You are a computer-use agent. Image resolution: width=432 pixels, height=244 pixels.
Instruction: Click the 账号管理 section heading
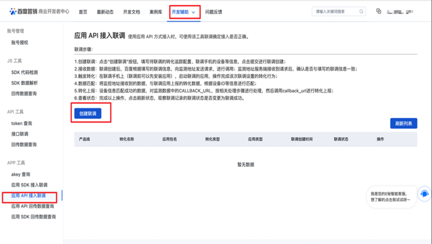(16, 31)
